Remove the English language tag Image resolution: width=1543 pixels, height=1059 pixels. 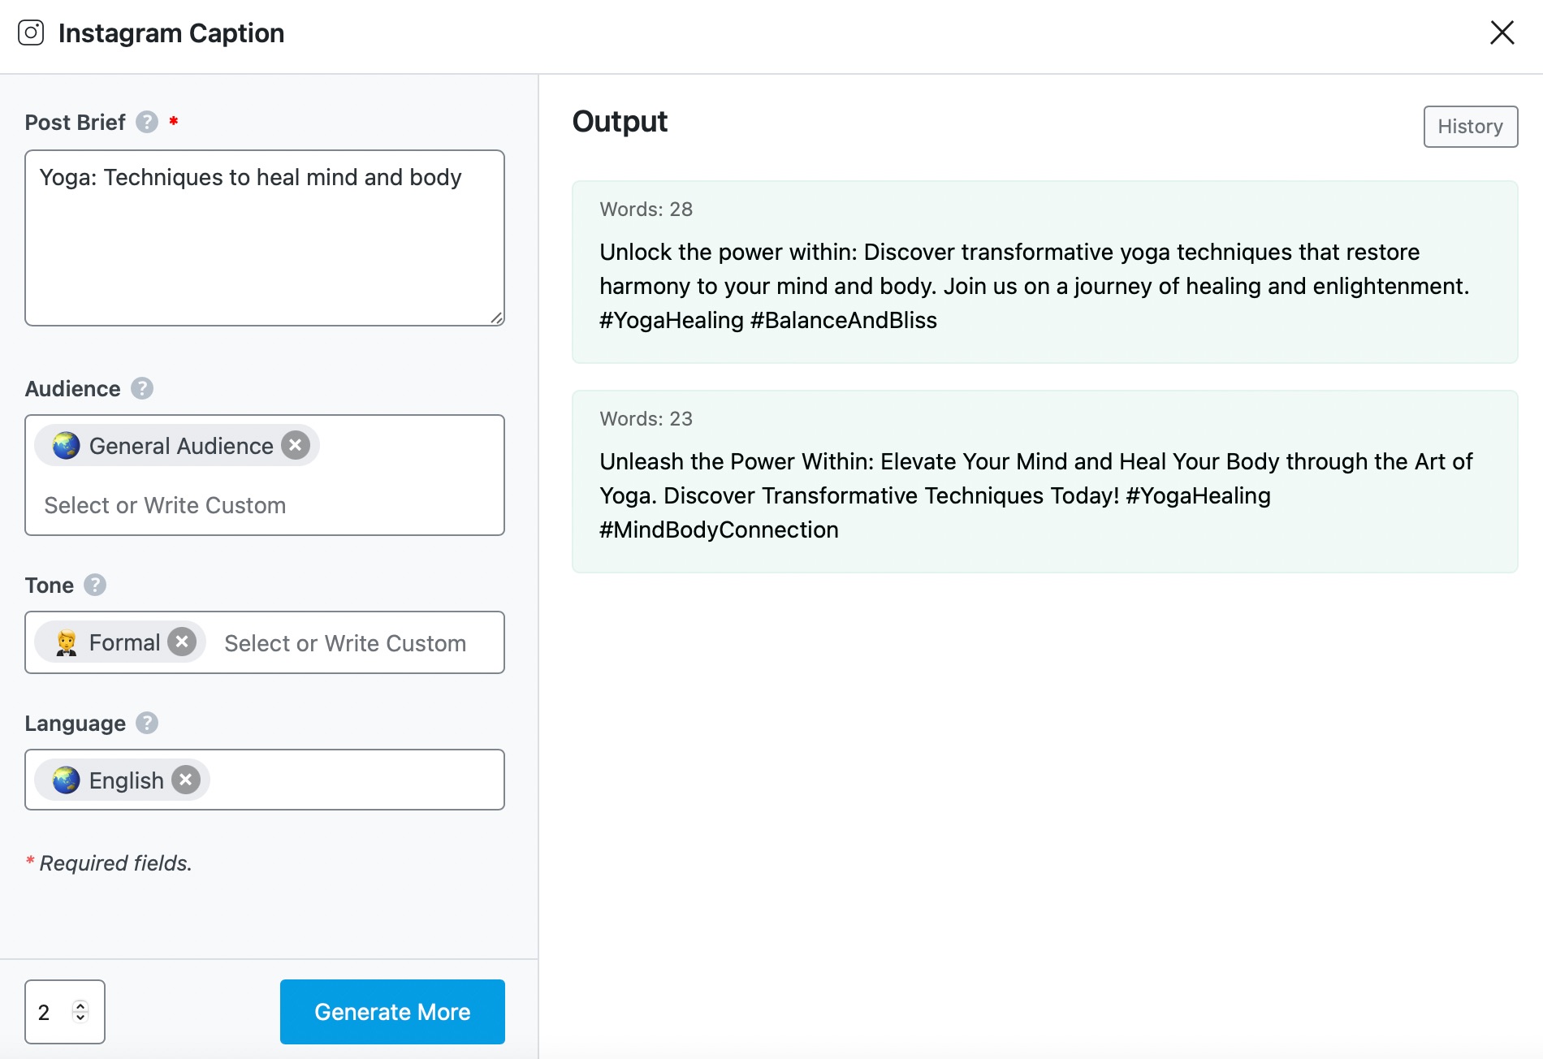pyautogui.click(x=186, y=780)
